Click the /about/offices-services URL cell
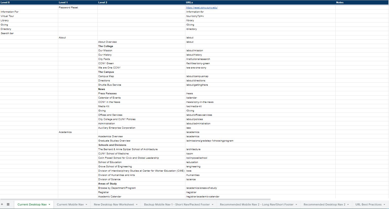 [x=260, y=115]
